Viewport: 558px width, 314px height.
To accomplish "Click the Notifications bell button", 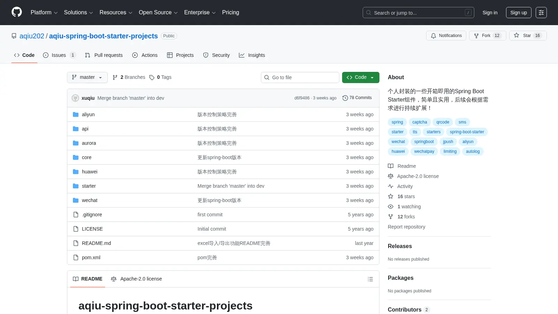I will [446, 36].
